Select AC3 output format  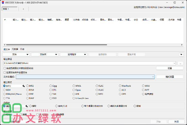coord(122,90)
